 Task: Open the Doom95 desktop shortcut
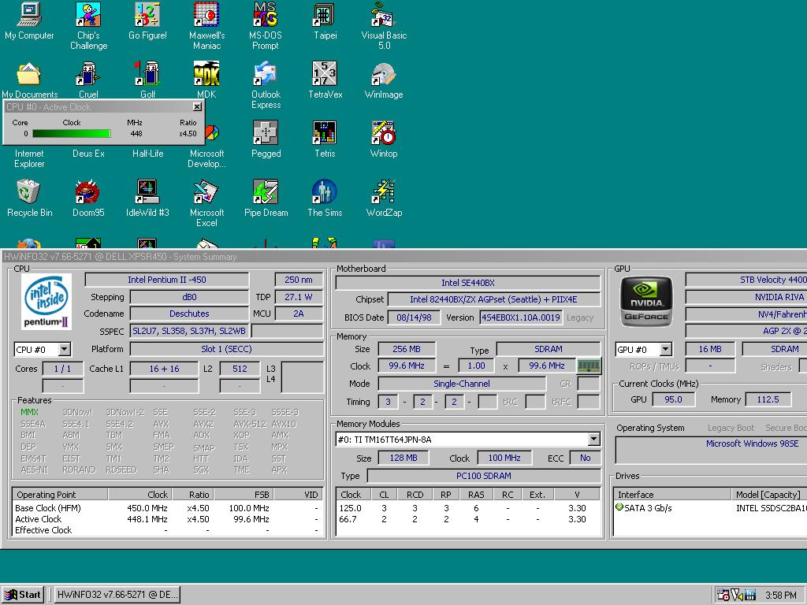click(87, 192)
